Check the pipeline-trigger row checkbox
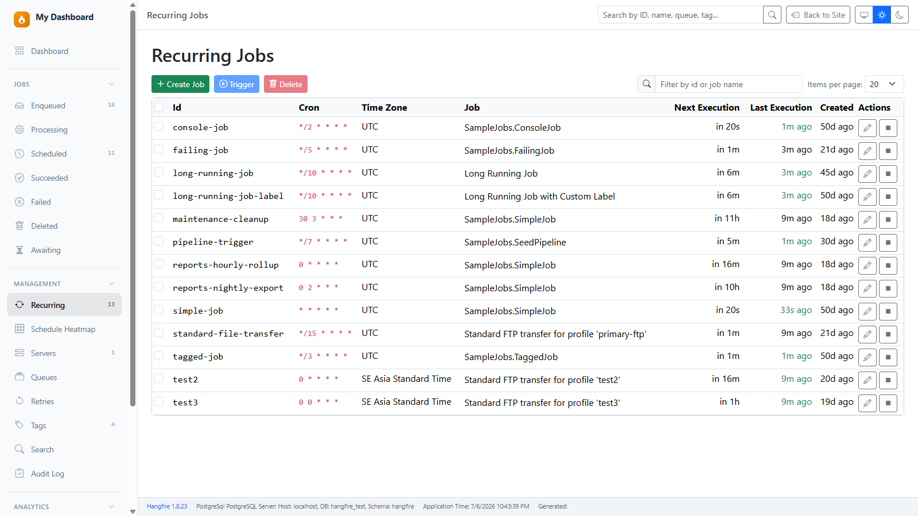Screen dimensions: 918x516 (x=159, y=241)
